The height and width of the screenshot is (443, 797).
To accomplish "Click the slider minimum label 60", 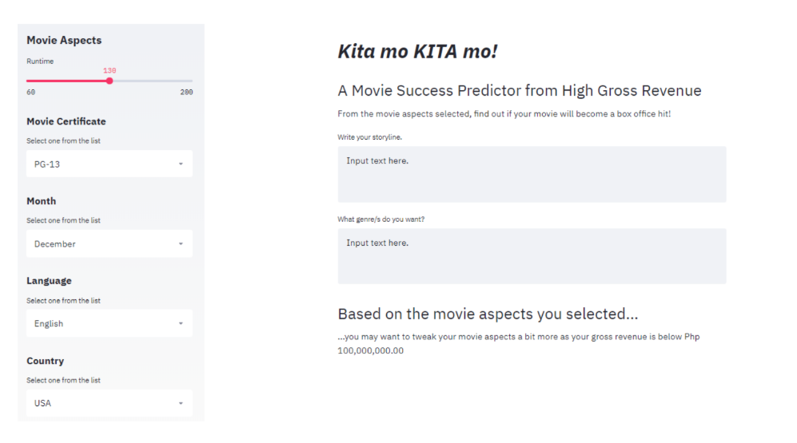I will click(31, 93).
